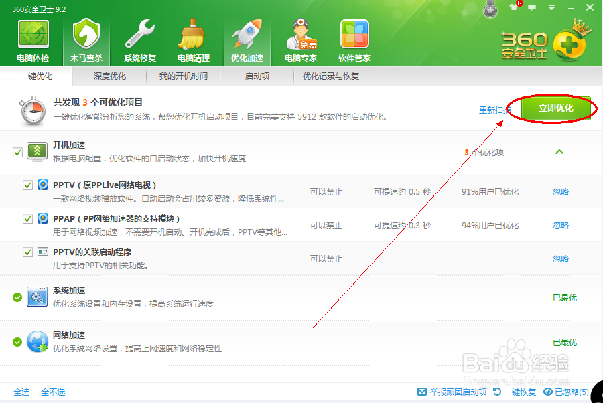Screen dimensions: 603x403
Task: Click the 系统加速 gear window icon
Action: pos(37,297)
